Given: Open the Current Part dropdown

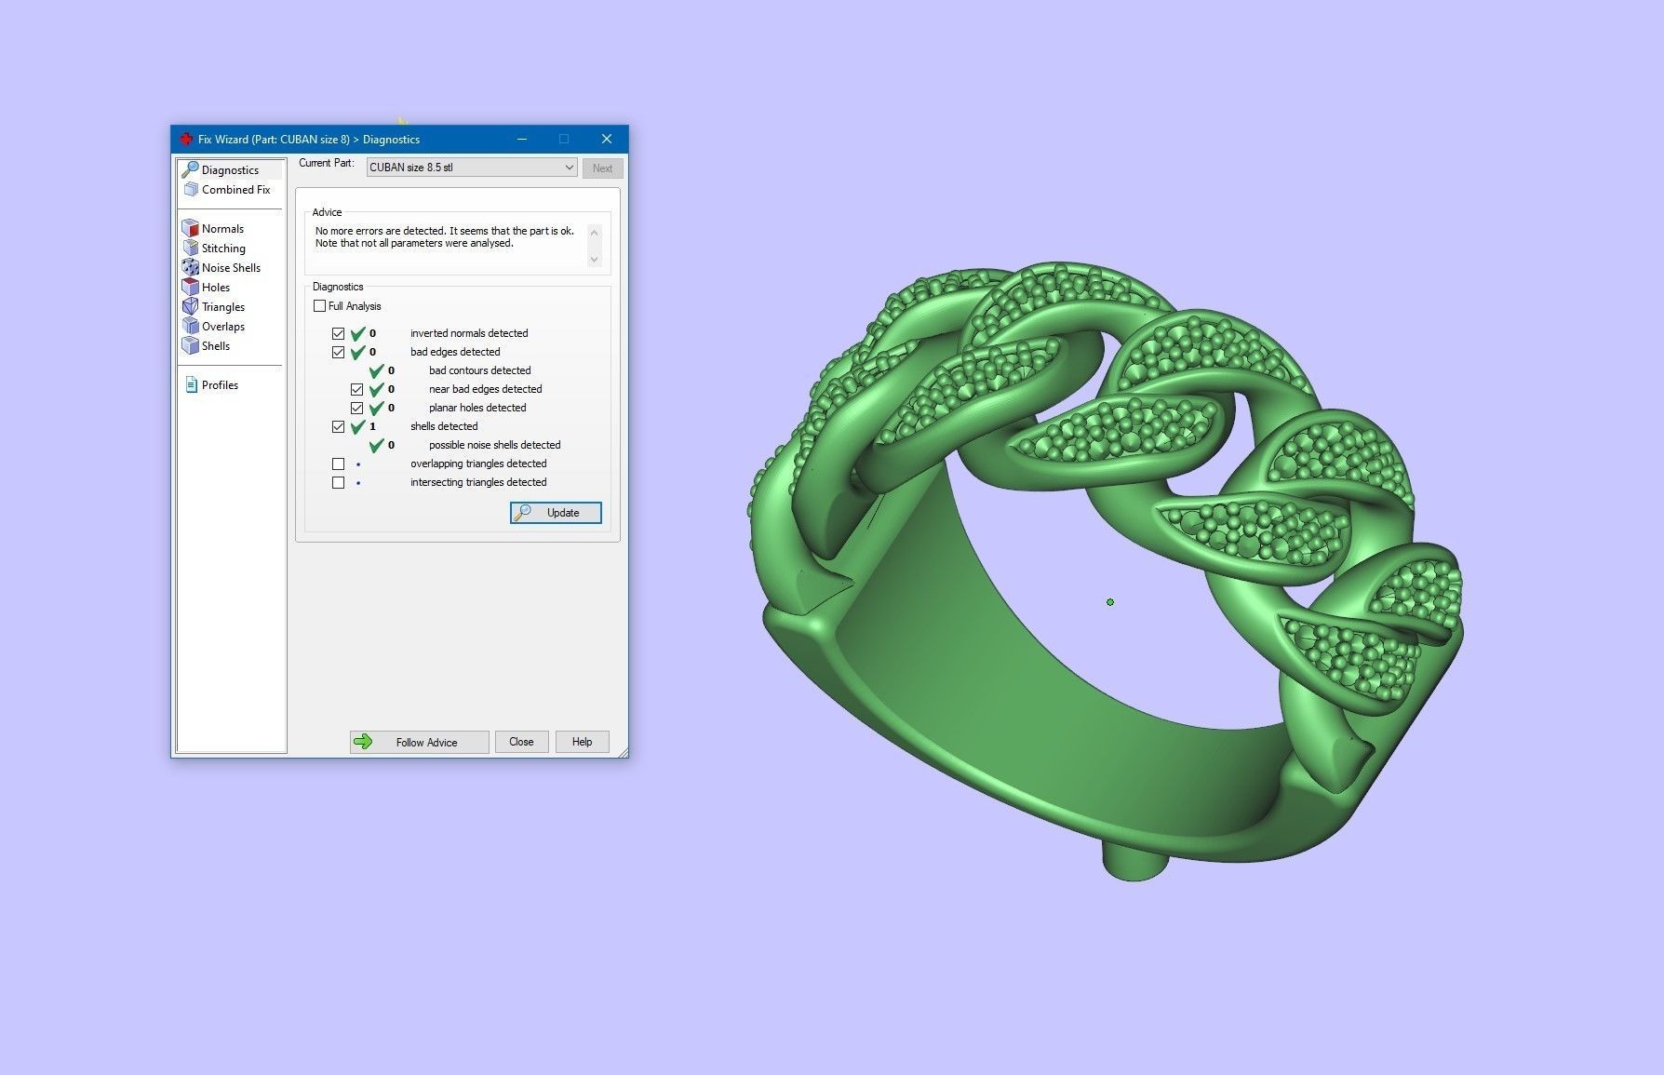Looking at the screenshot, I should pyautogui.click(x=472, y=168).
